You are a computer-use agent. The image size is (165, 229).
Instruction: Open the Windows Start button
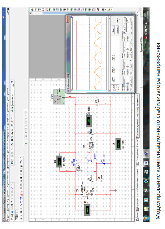tap(146, 218)
